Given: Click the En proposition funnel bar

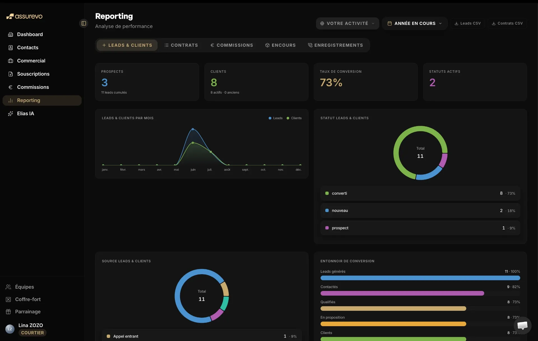Looking at the screenshot, I should point(393,324).
